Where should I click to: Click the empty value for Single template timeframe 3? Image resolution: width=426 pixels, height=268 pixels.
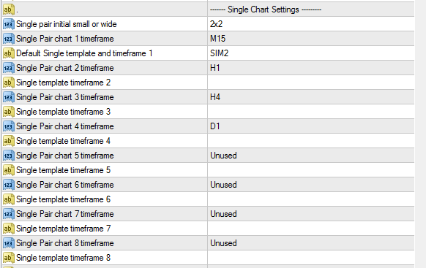pos(311,112)
